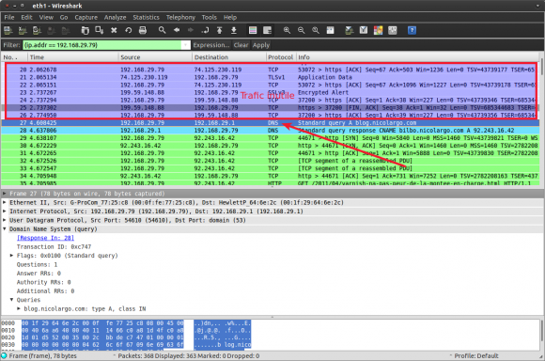
Task: Expand the Flags: 0x0100 node
Action: tap(11, 256)
